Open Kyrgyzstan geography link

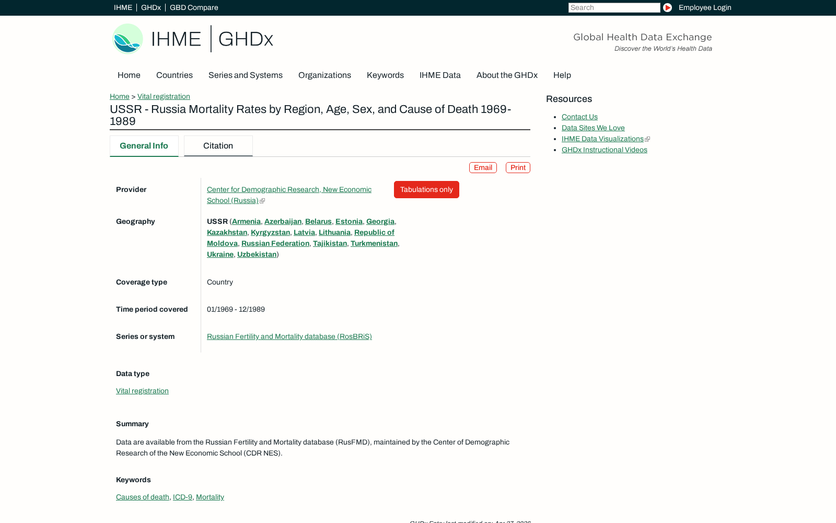point(270,232)
